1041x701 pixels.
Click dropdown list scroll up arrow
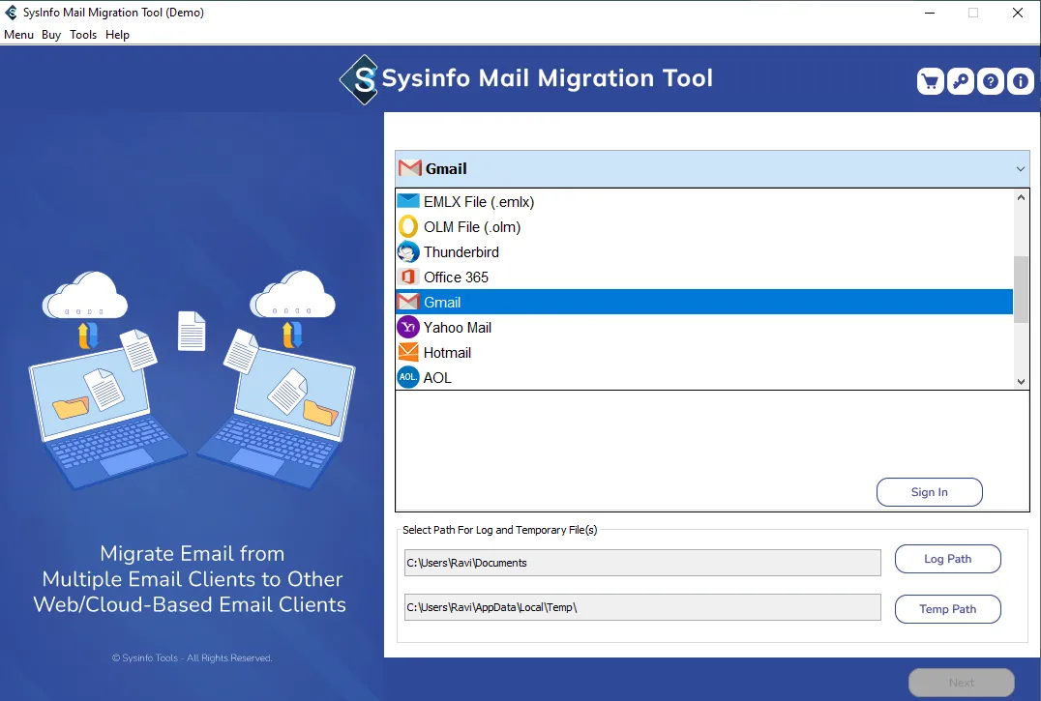click(1021, 197)
